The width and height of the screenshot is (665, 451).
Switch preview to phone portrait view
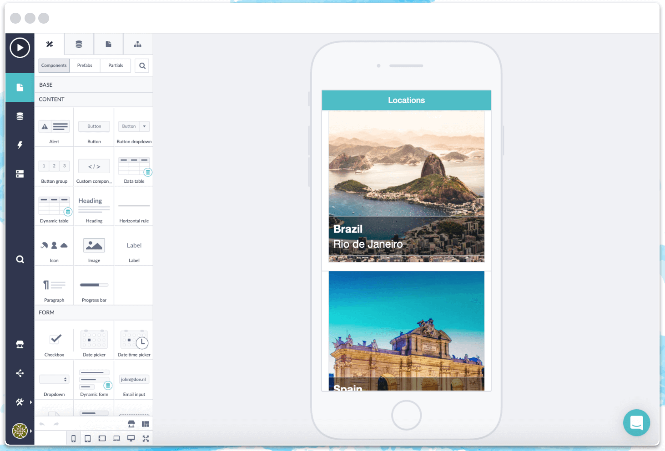click(x=73, y=439)
